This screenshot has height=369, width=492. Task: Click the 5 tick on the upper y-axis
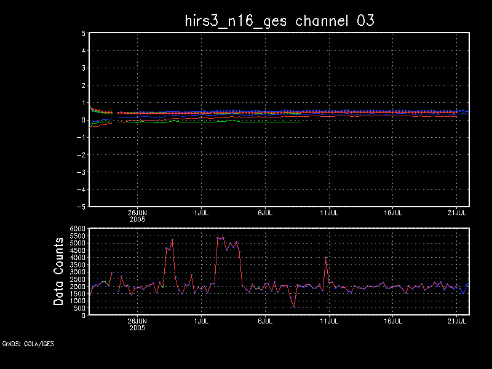coord(82,34)
